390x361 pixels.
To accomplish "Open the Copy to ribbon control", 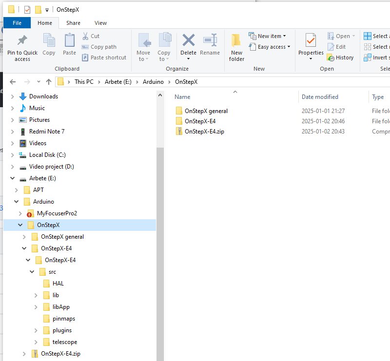I will pos(164,47).
